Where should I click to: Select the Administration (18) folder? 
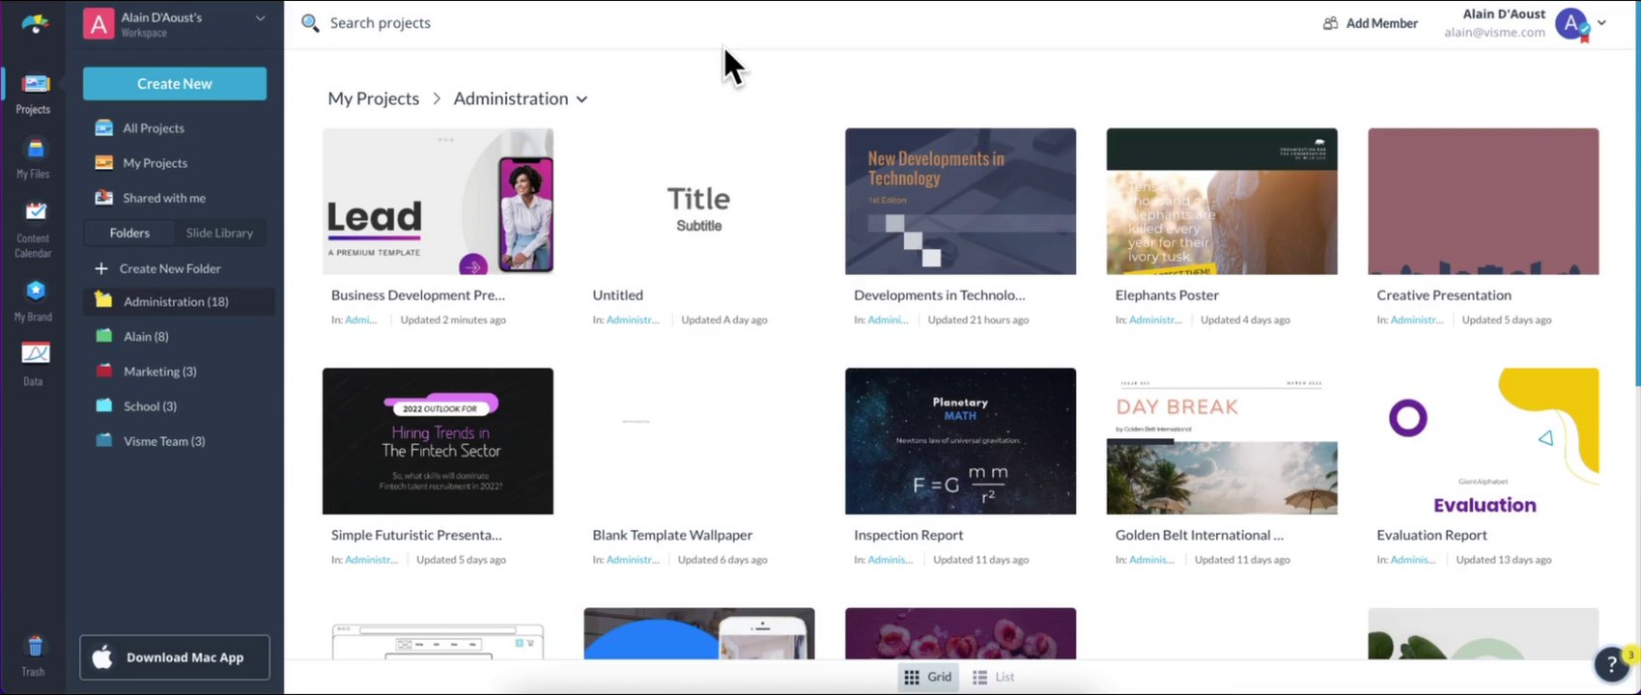[180, 302]
